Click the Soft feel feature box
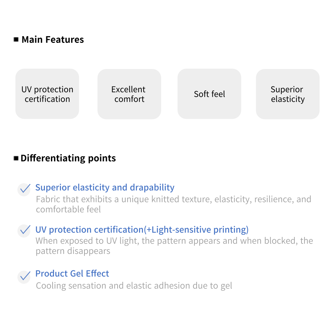Viewport: 335px width, 335px height. click(209, 94)
